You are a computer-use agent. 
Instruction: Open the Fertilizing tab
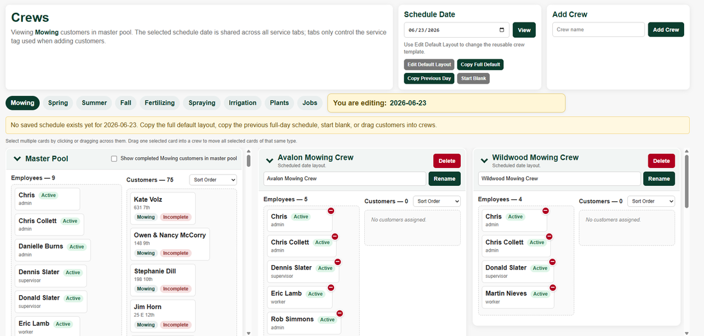(x=160, y=103)
